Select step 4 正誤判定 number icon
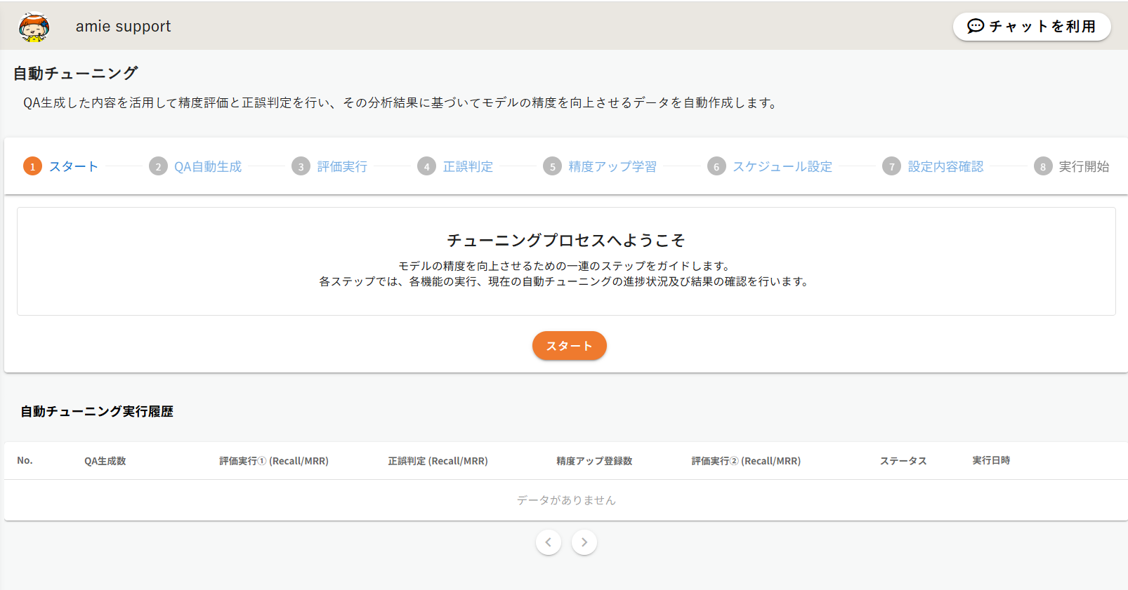This screenshot has width=1128, height=590. (426, 166)
